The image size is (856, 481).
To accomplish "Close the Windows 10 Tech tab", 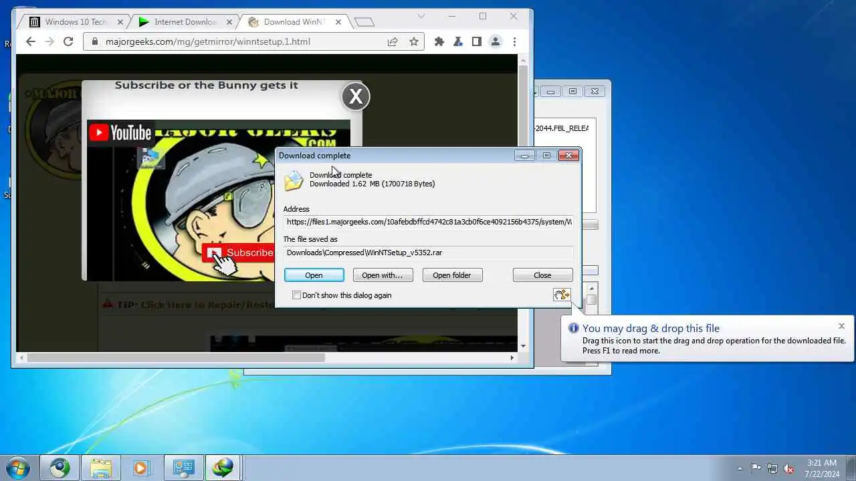I will click(120, 21).
